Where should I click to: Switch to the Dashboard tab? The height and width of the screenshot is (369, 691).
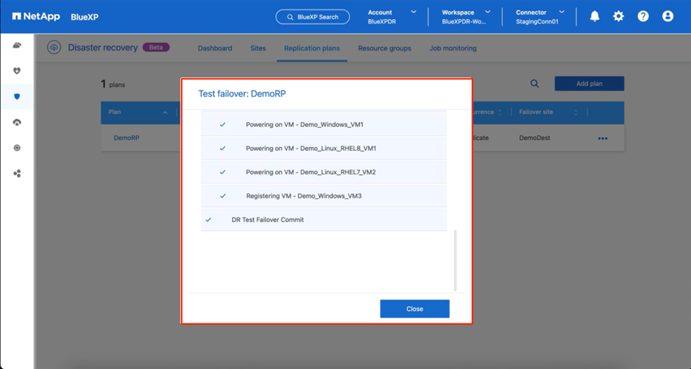click(x=215, y=49)
